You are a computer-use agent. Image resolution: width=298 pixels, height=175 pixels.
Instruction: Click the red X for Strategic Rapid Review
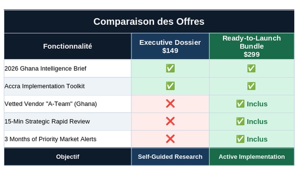(170, 121)
